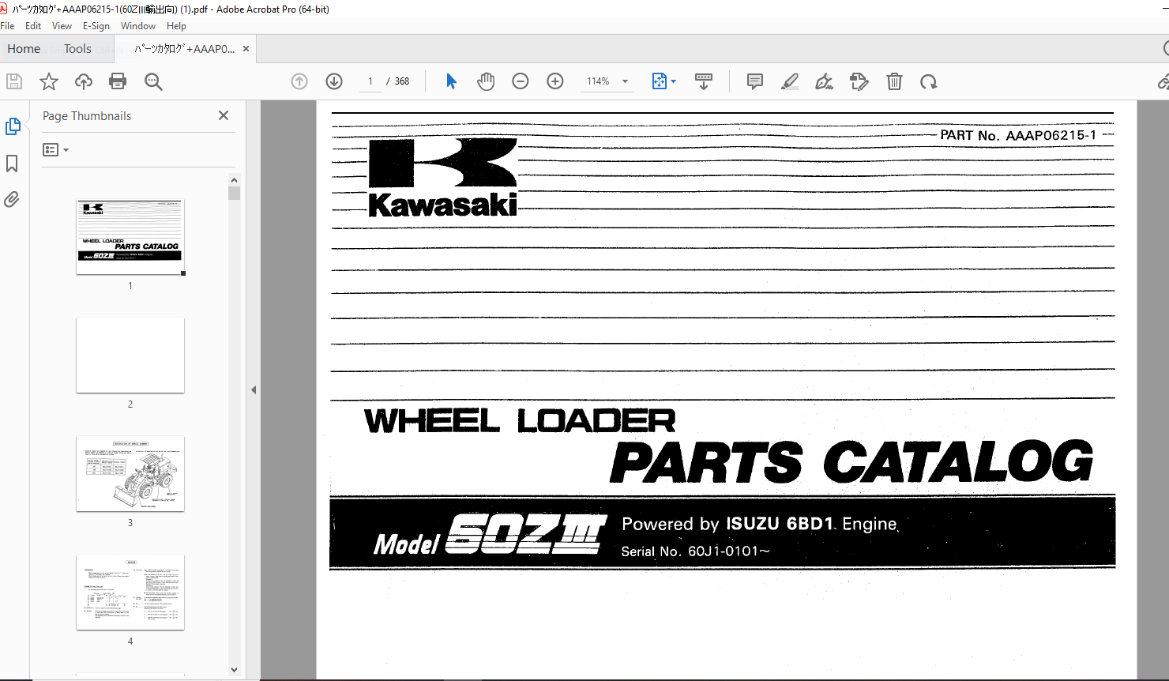Open the Page Thumbnails sidebar icon
The image size is (1169, 681).
(13, 126)
